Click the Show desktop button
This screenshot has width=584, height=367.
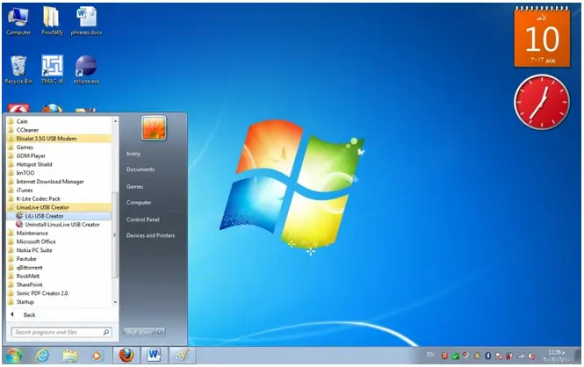pyautogui.click(x=579, y=356)
